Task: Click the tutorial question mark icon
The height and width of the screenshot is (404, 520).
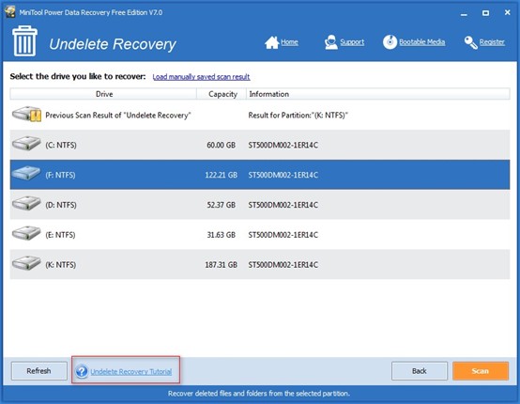Action: click(x=82, y=371)
